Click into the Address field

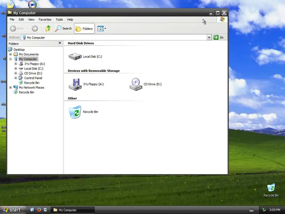pos(114,37)
